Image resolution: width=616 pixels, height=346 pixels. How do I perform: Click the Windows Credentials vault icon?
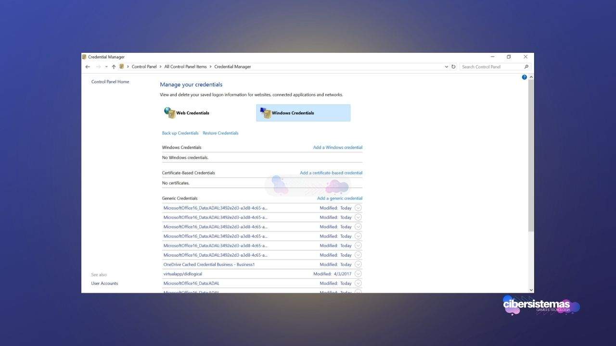265,113
